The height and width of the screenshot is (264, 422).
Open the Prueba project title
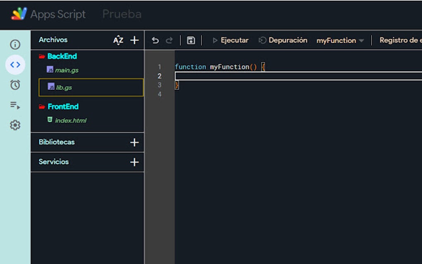[121, 14]
